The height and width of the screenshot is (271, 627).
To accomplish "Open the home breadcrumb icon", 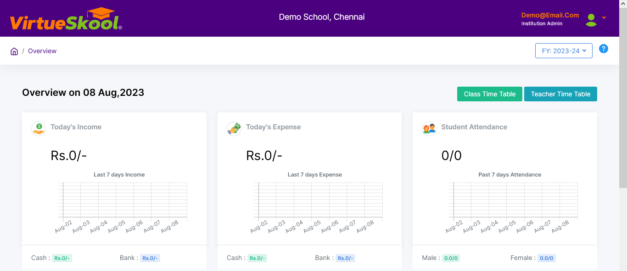I will coord(14,51).
